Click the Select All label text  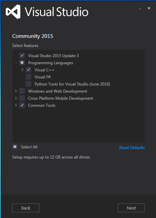coord(29,147)
